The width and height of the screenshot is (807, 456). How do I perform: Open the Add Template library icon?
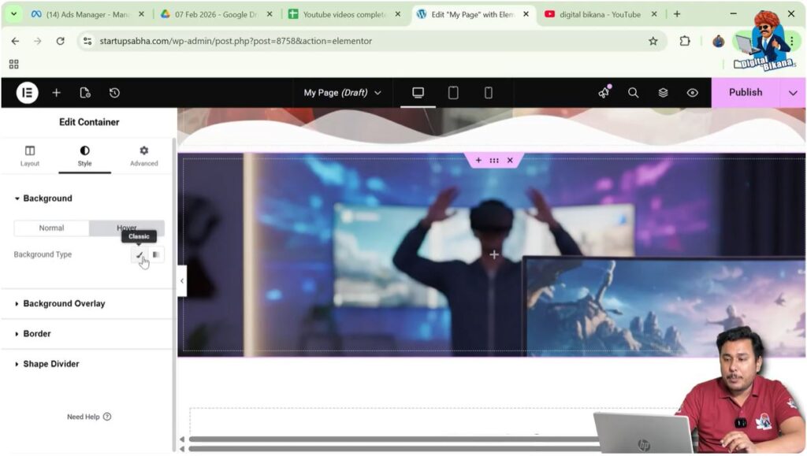coord(85,92)
